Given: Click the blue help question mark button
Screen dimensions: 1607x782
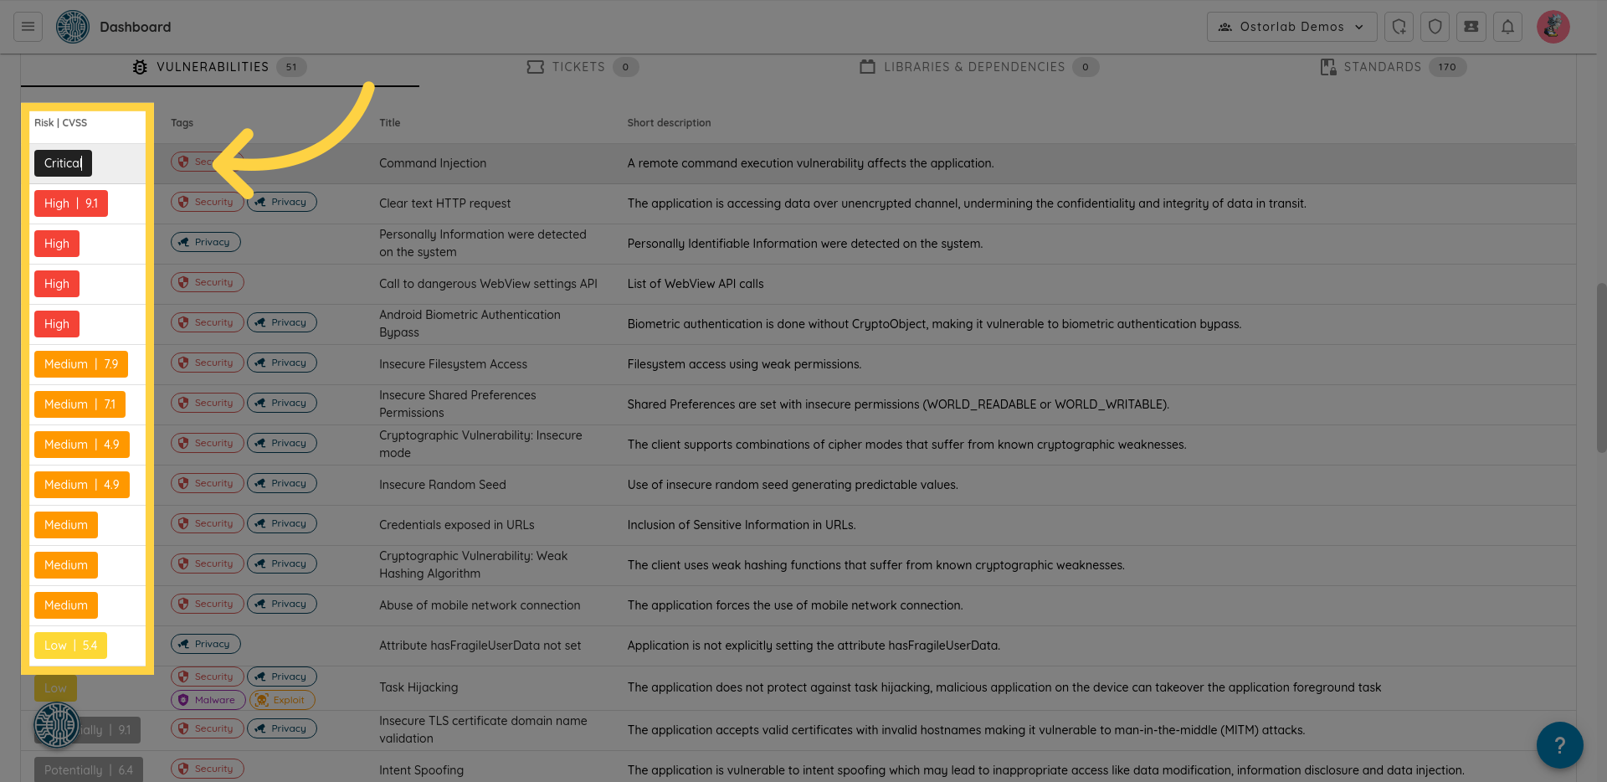Looking at the screenshot, I should click(x=1559, y=744).
